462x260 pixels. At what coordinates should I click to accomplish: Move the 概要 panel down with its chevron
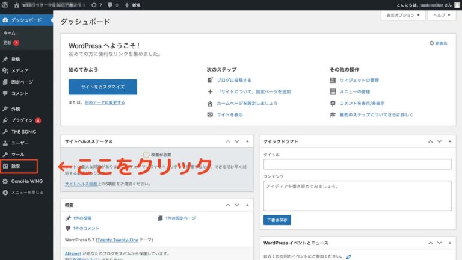(x=237, y=205)
